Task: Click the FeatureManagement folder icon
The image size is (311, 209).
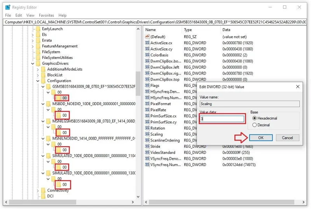Action: [38, 46]
